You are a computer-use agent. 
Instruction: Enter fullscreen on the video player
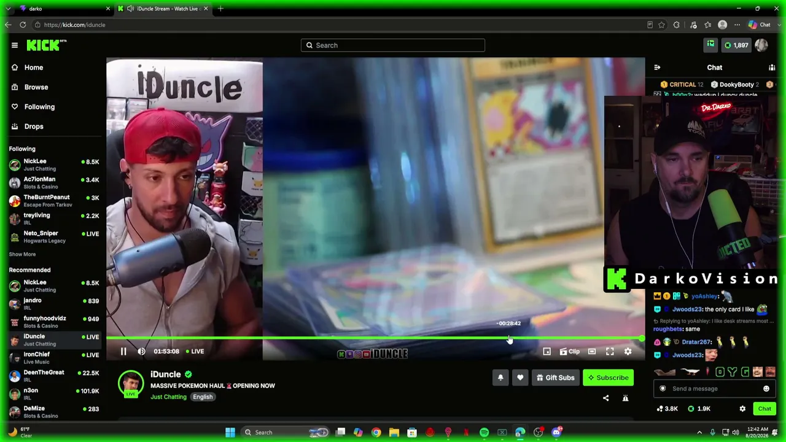(x=610, y=352)
